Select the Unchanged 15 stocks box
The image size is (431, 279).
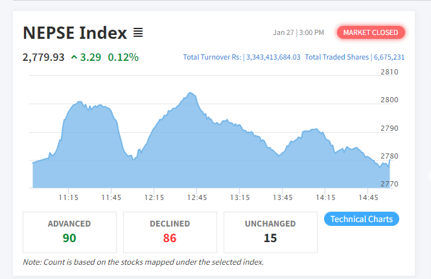270,232
